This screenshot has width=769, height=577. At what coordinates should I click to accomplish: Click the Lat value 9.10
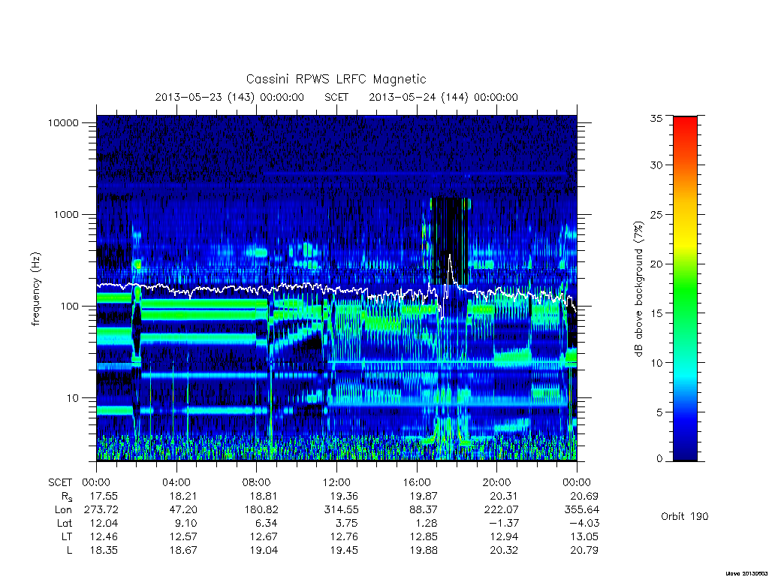[x=186, y=524]
